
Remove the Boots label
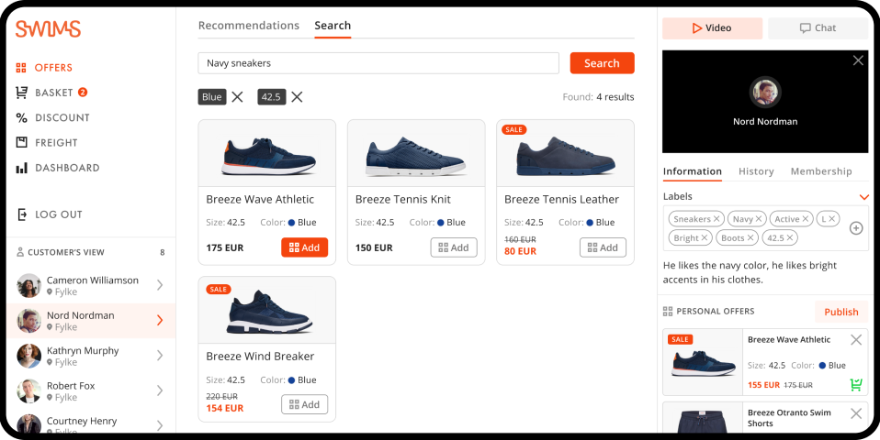point(750,238)
